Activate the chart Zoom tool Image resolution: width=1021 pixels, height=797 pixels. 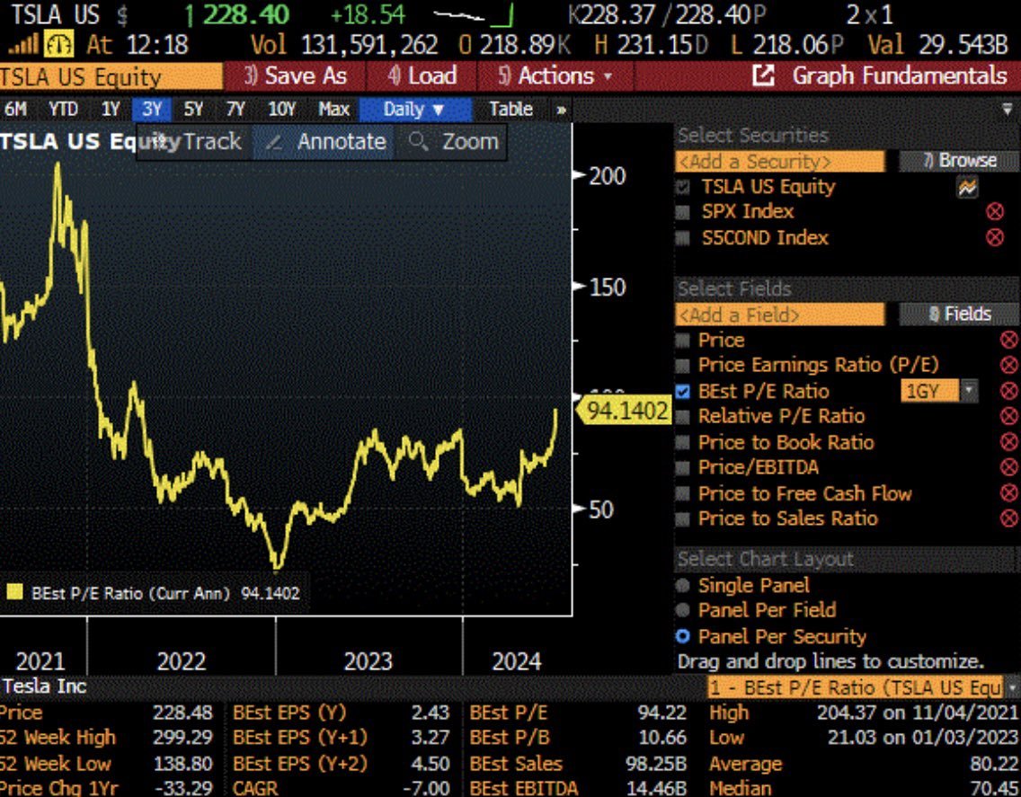(450, 141)
